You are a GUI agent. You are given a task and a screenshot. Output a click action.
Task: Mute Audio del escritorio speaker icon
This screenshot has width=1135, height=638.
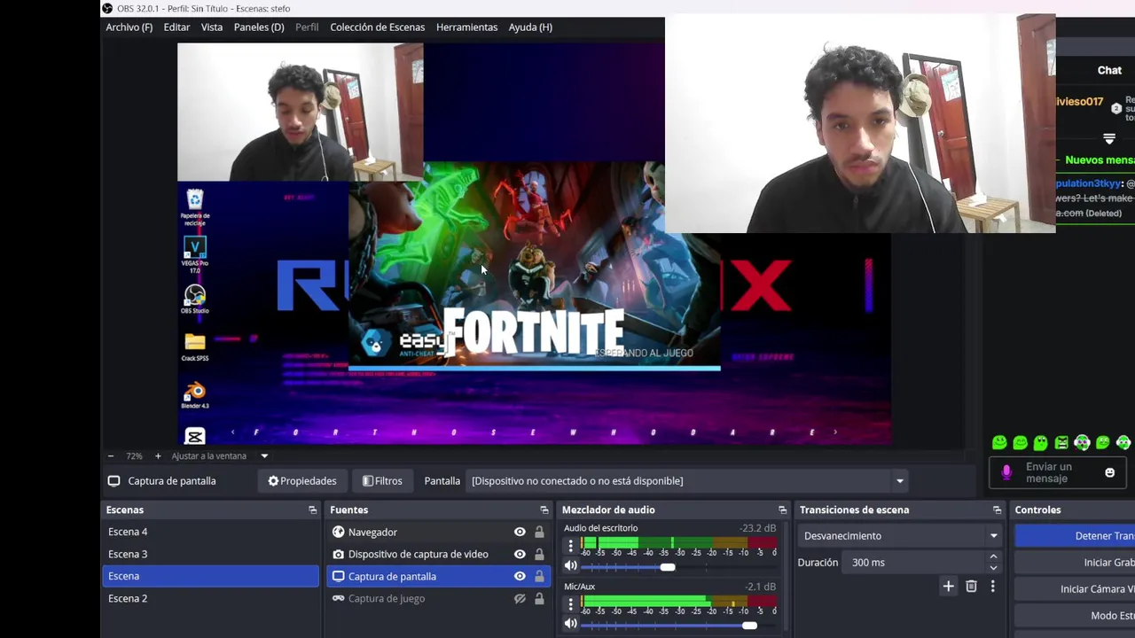click(x=571, y=566)
